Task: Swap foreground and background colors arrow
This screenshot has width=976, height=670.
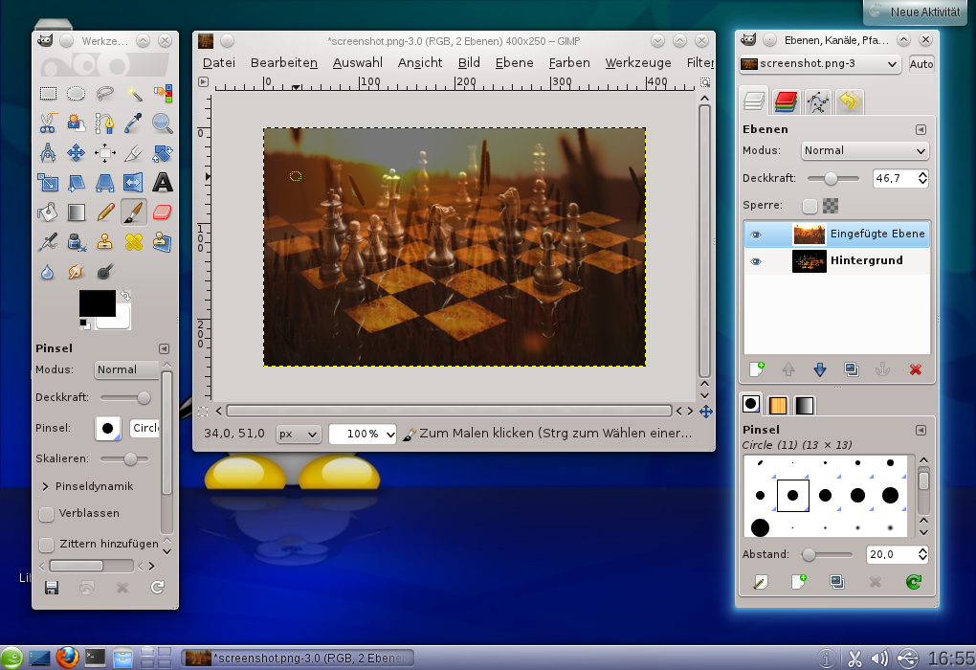Action: click(125, 295)
